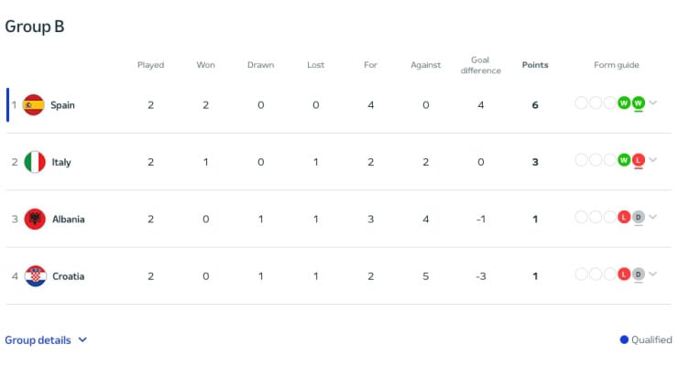This screenshot has width=678, height=366.
Task: Click the Croatia flag icon
Action: tap(34, 275)
